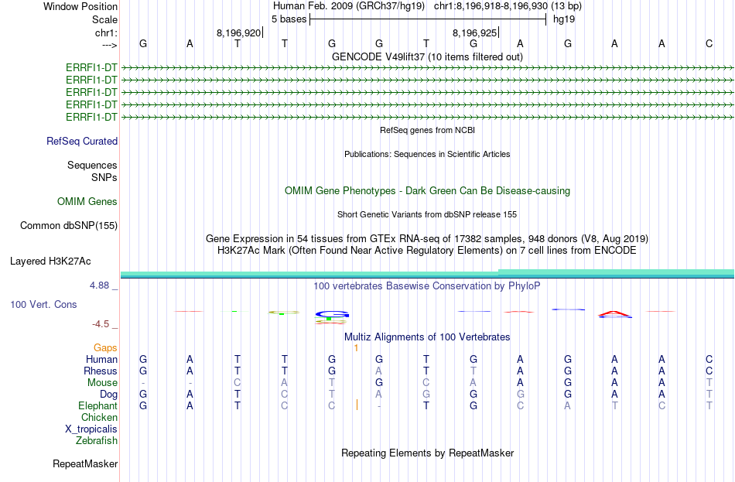This screenshot has height=482, width=735.
Task: Click the OMIM Gene Phenotypes green title
Action: tap(427, 191)
